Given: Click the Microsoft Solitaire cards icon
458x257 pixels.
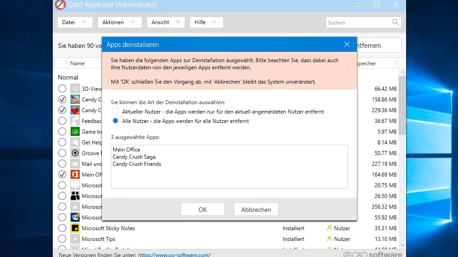Looking at the screenshot, I should click(75, 217).
